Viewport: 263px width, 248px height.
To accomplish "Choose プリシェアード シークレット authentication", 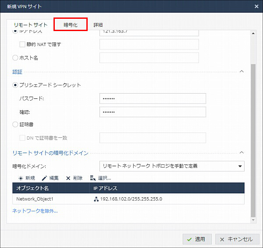I will point(15,85).
